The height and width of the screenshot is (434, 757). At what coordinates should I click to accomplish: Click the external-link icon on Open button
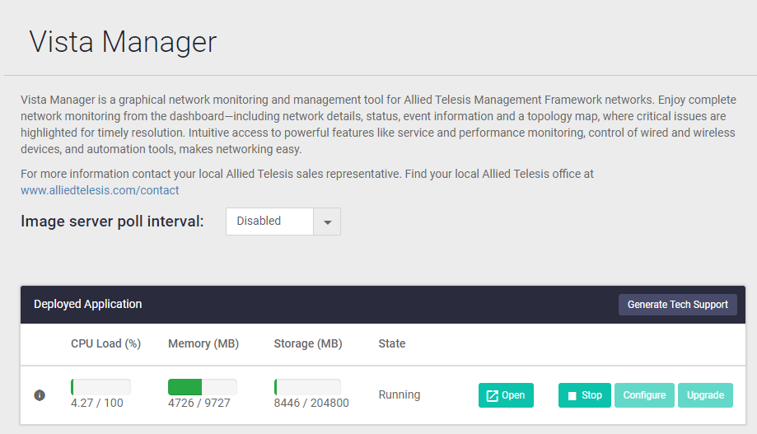pos(492,395)
